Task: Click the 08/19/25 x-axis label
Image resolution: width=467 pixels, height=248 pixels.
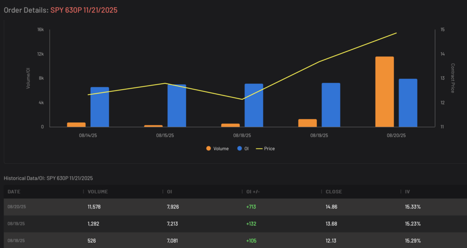Action: (x=319, y=136)
